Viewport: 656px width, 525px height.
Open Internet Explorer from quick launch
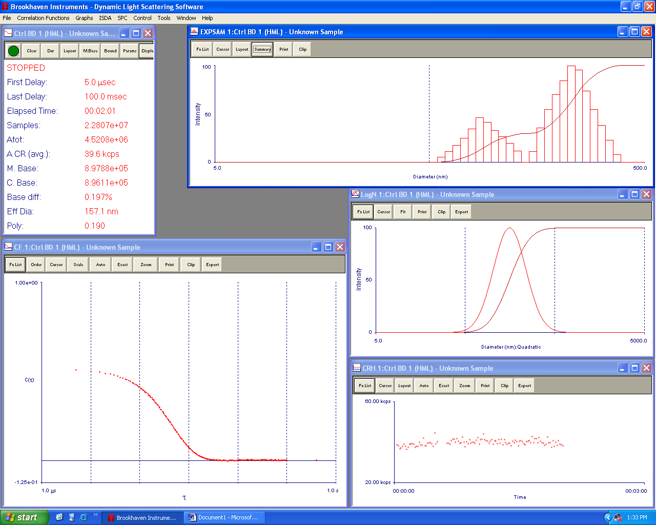(x=83, y=517)
